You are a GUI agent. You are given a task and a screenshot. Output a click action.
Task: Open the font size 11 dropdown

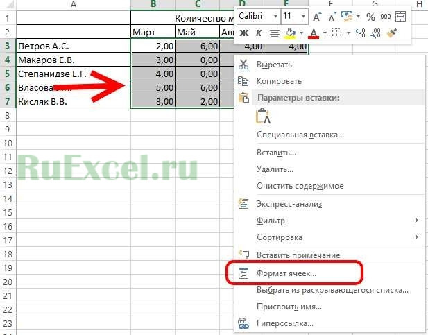pyautogui.click(x=303, y=17)
